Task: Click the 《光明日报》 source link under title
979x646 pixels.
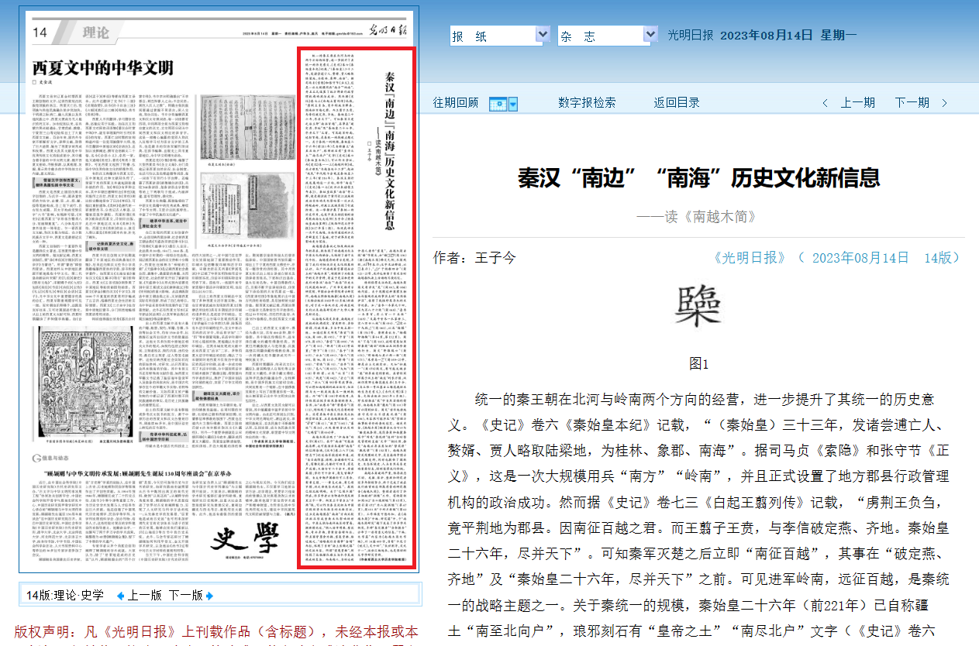Action: click(749, 258)
